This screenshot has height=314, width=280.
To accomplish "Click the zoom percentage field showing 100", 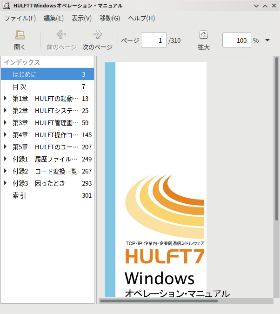I will 237,40.
